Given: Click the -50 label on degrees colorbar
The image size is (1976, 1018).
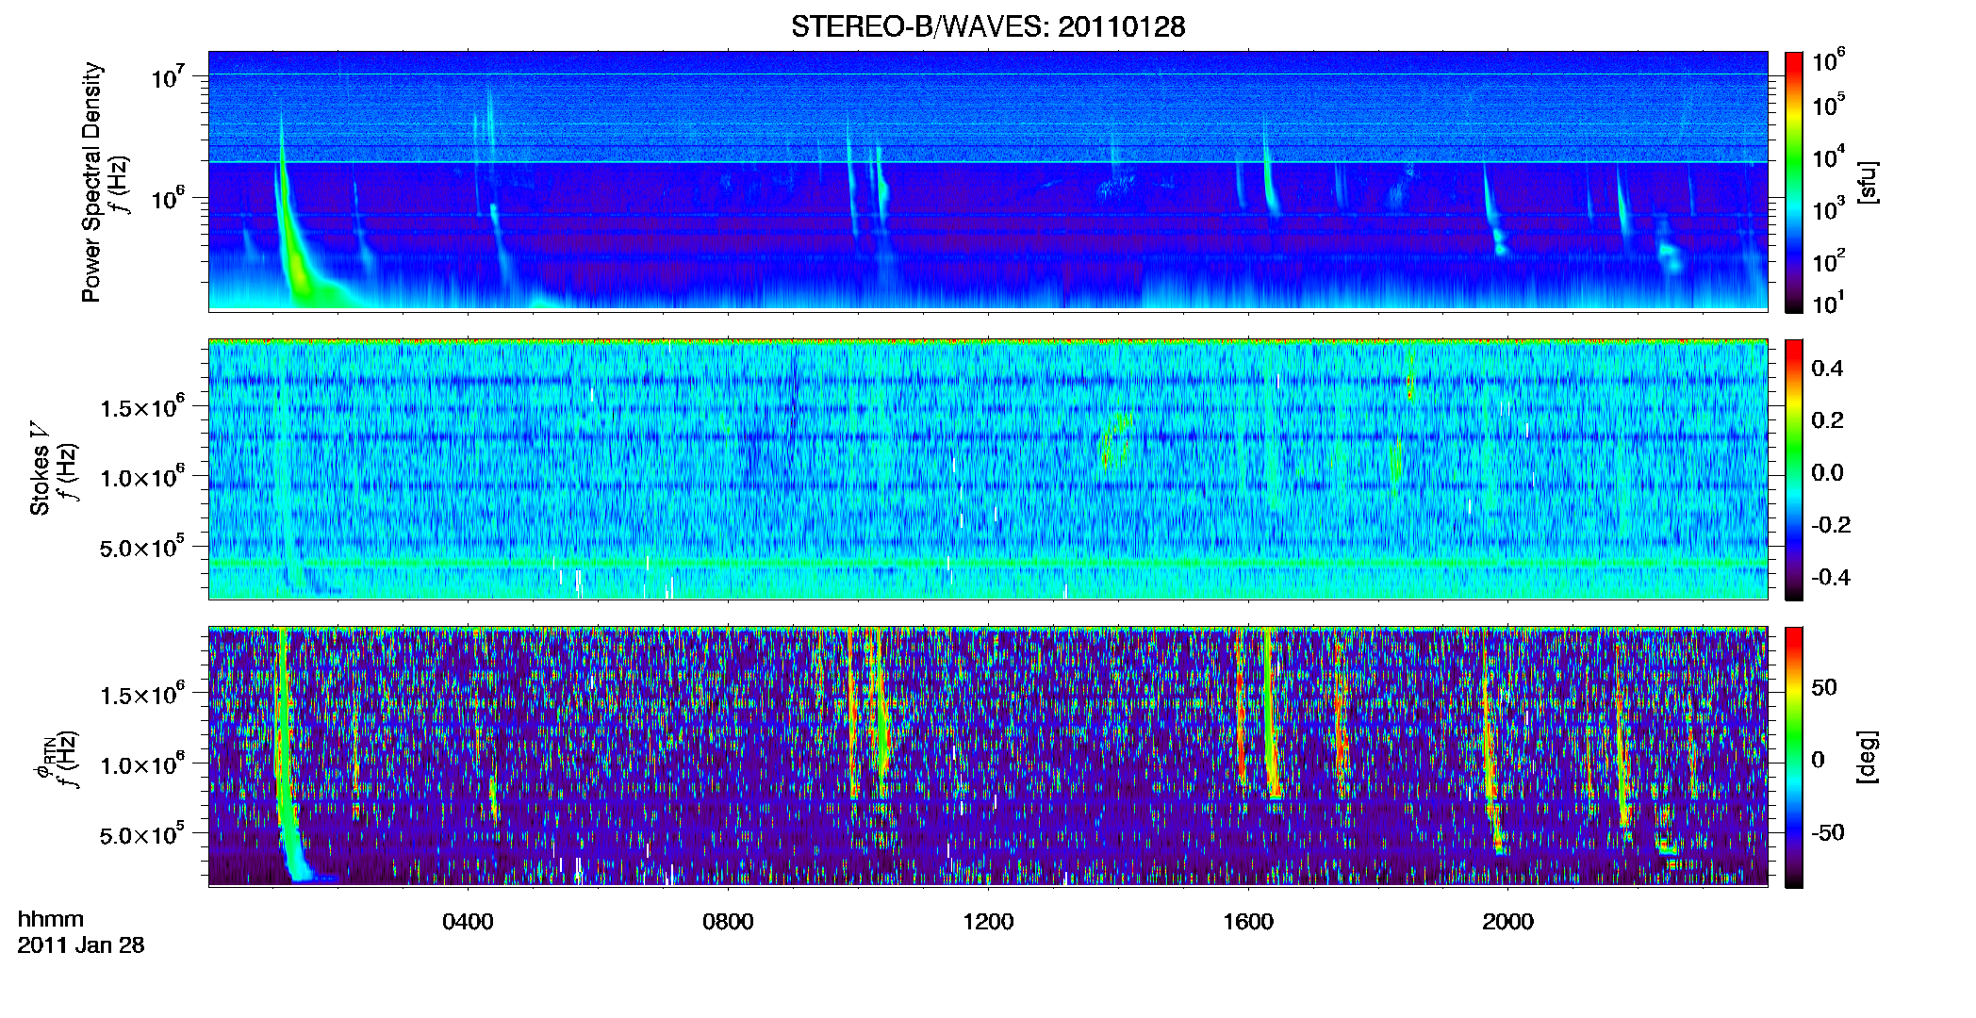Looking at the screenshot, I should click(1827, 832).
